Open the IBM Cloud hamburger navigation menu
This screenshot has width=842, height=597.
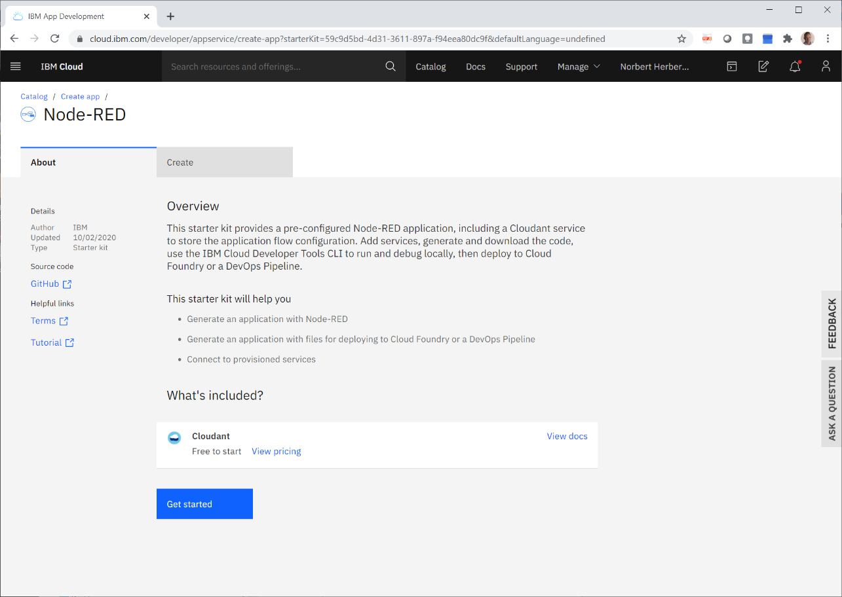tap(16, 66)
